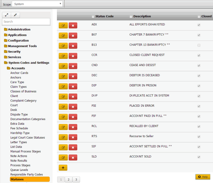
Task: Delete the PIF status row
Action: 73,117
